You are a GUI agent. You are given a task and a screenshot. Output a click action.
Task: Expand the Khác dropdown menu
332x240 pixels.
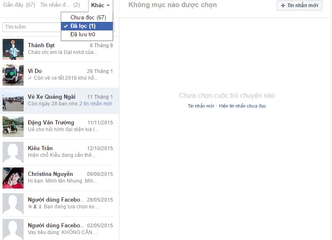[x=100, y=5]
